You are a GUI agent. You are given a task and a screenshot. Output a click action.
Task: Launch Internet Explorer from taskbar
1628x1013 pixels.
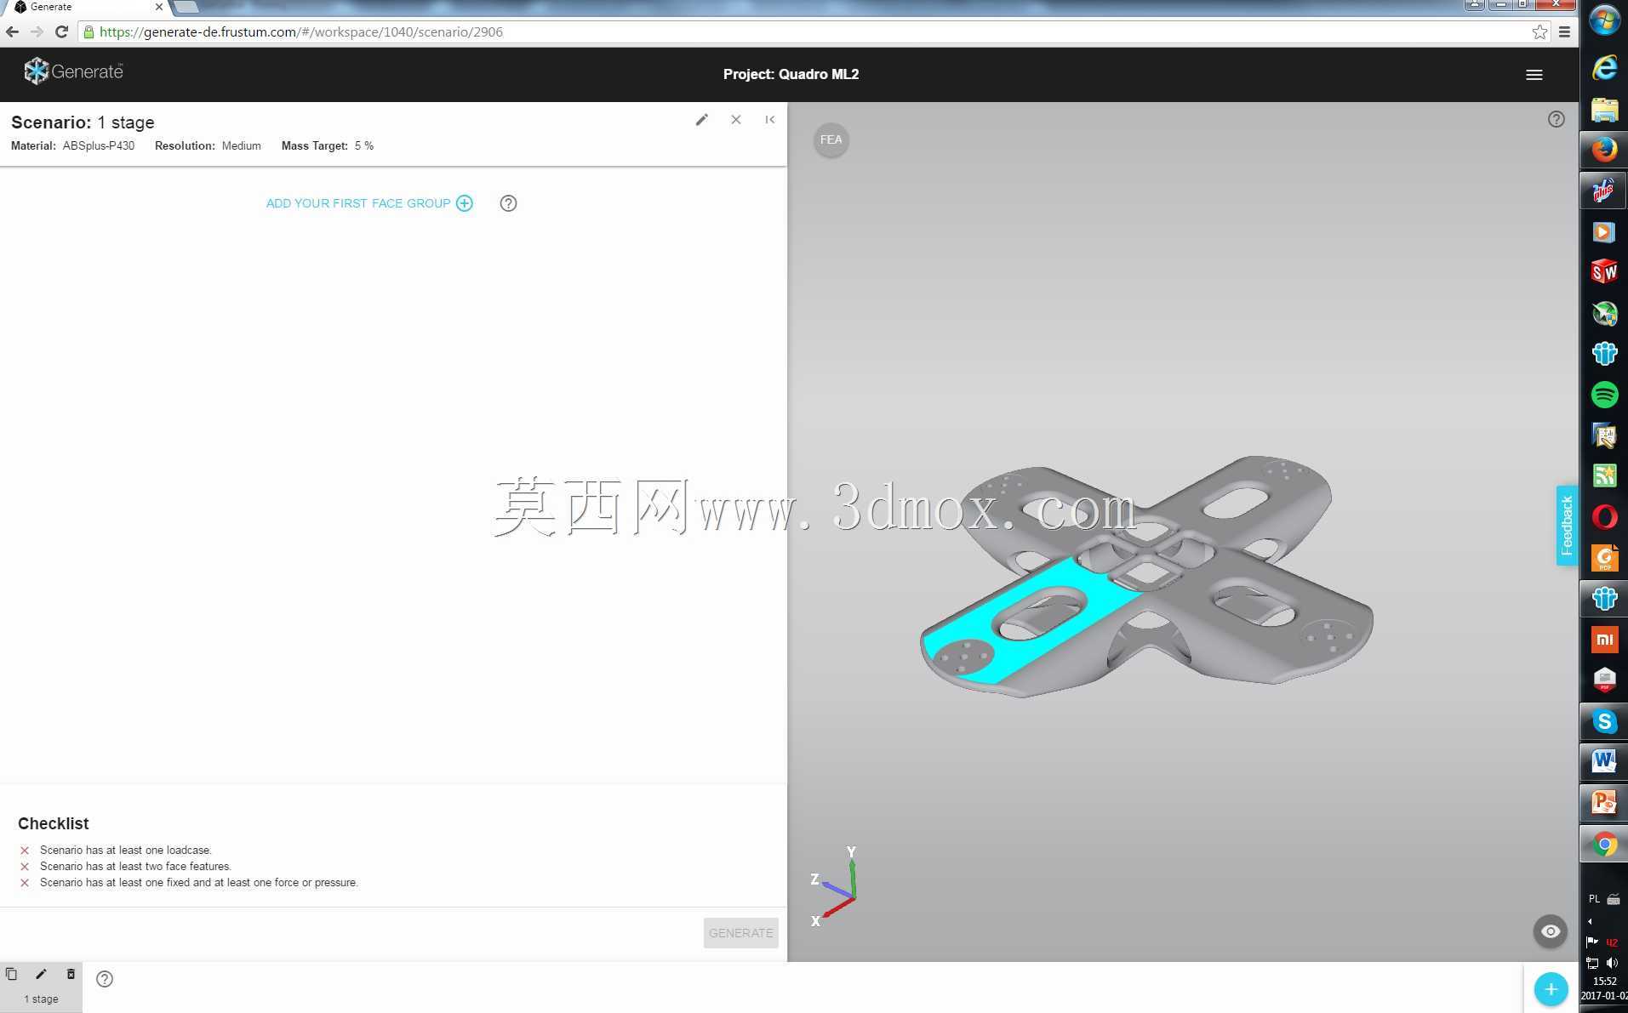pos(1604,68)
